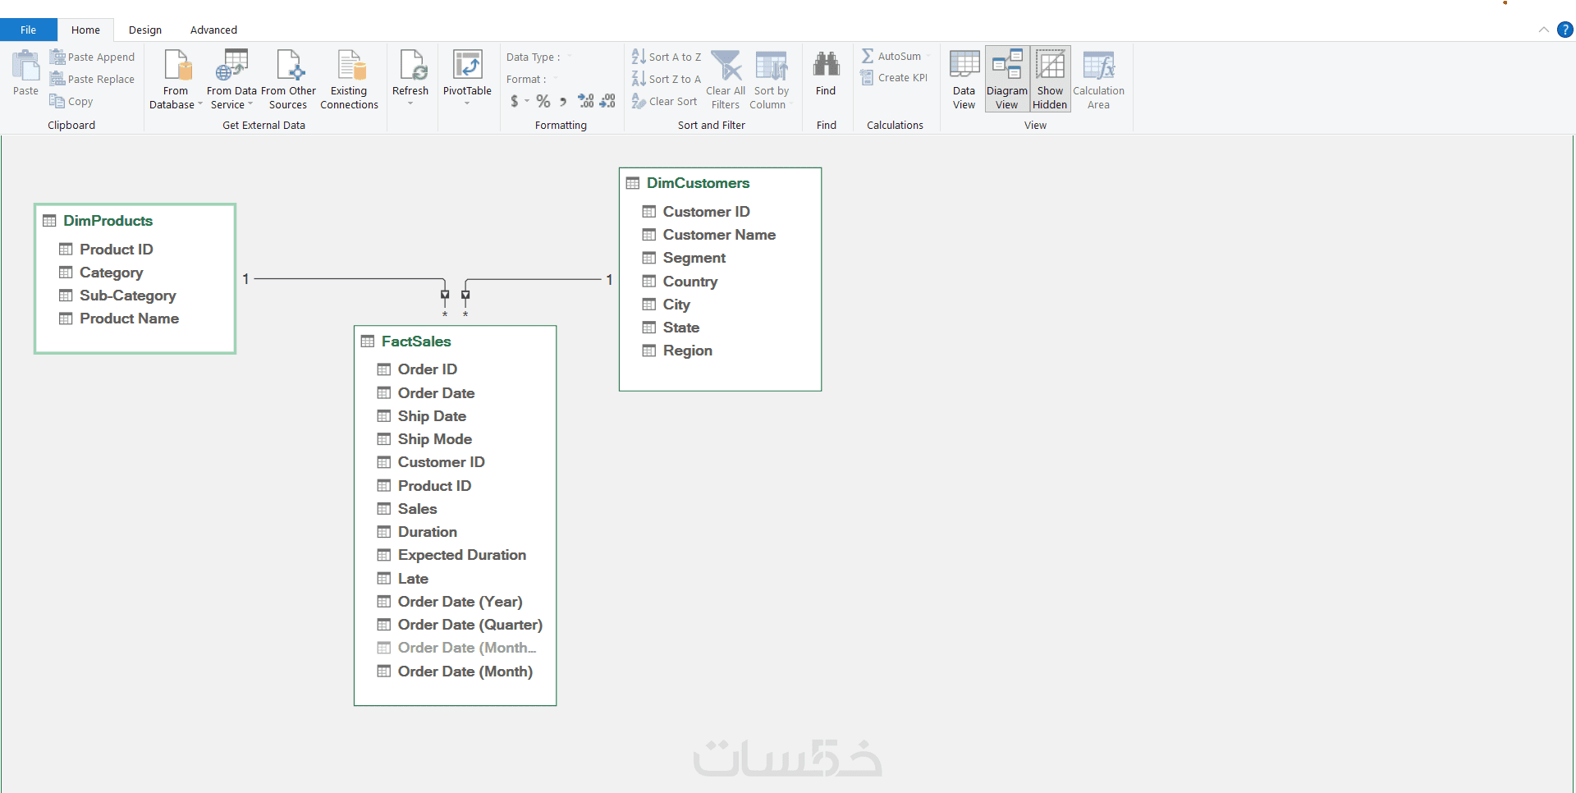Select the DimProducts table header

tap(108, 221)
